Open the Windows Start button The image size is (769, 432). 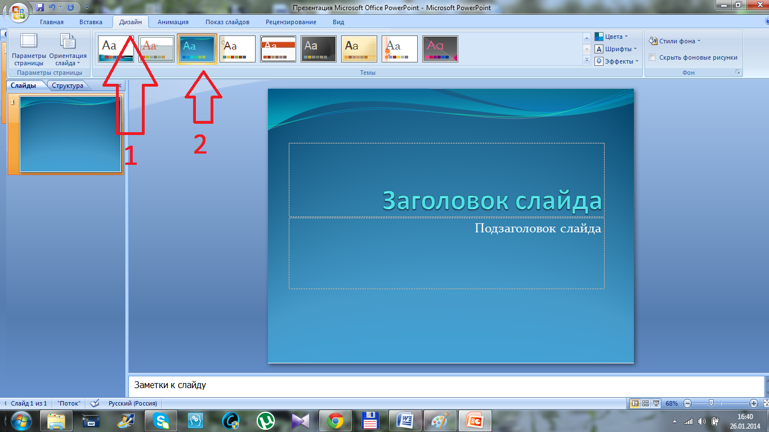point(20,420)
